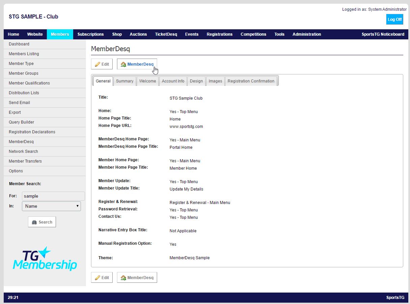This screenshot has height=304, width=410.
Task: Open the Competitions menu
Action: coord(254,34)
